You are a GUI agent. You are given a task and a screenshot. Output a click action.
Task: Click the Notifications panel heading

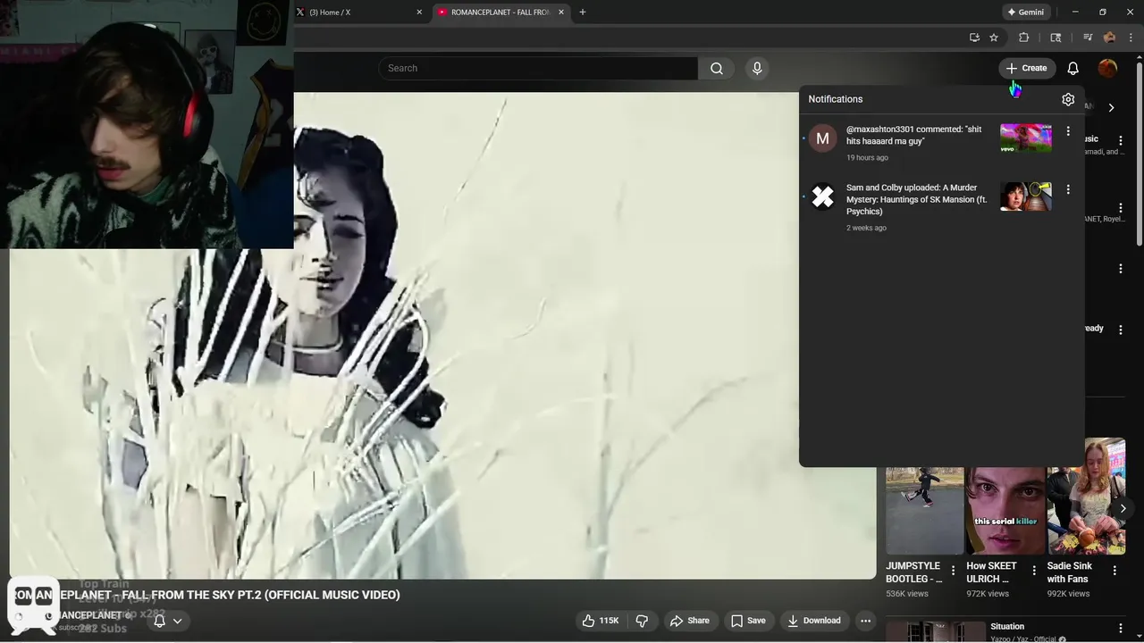tap(836, 99)
